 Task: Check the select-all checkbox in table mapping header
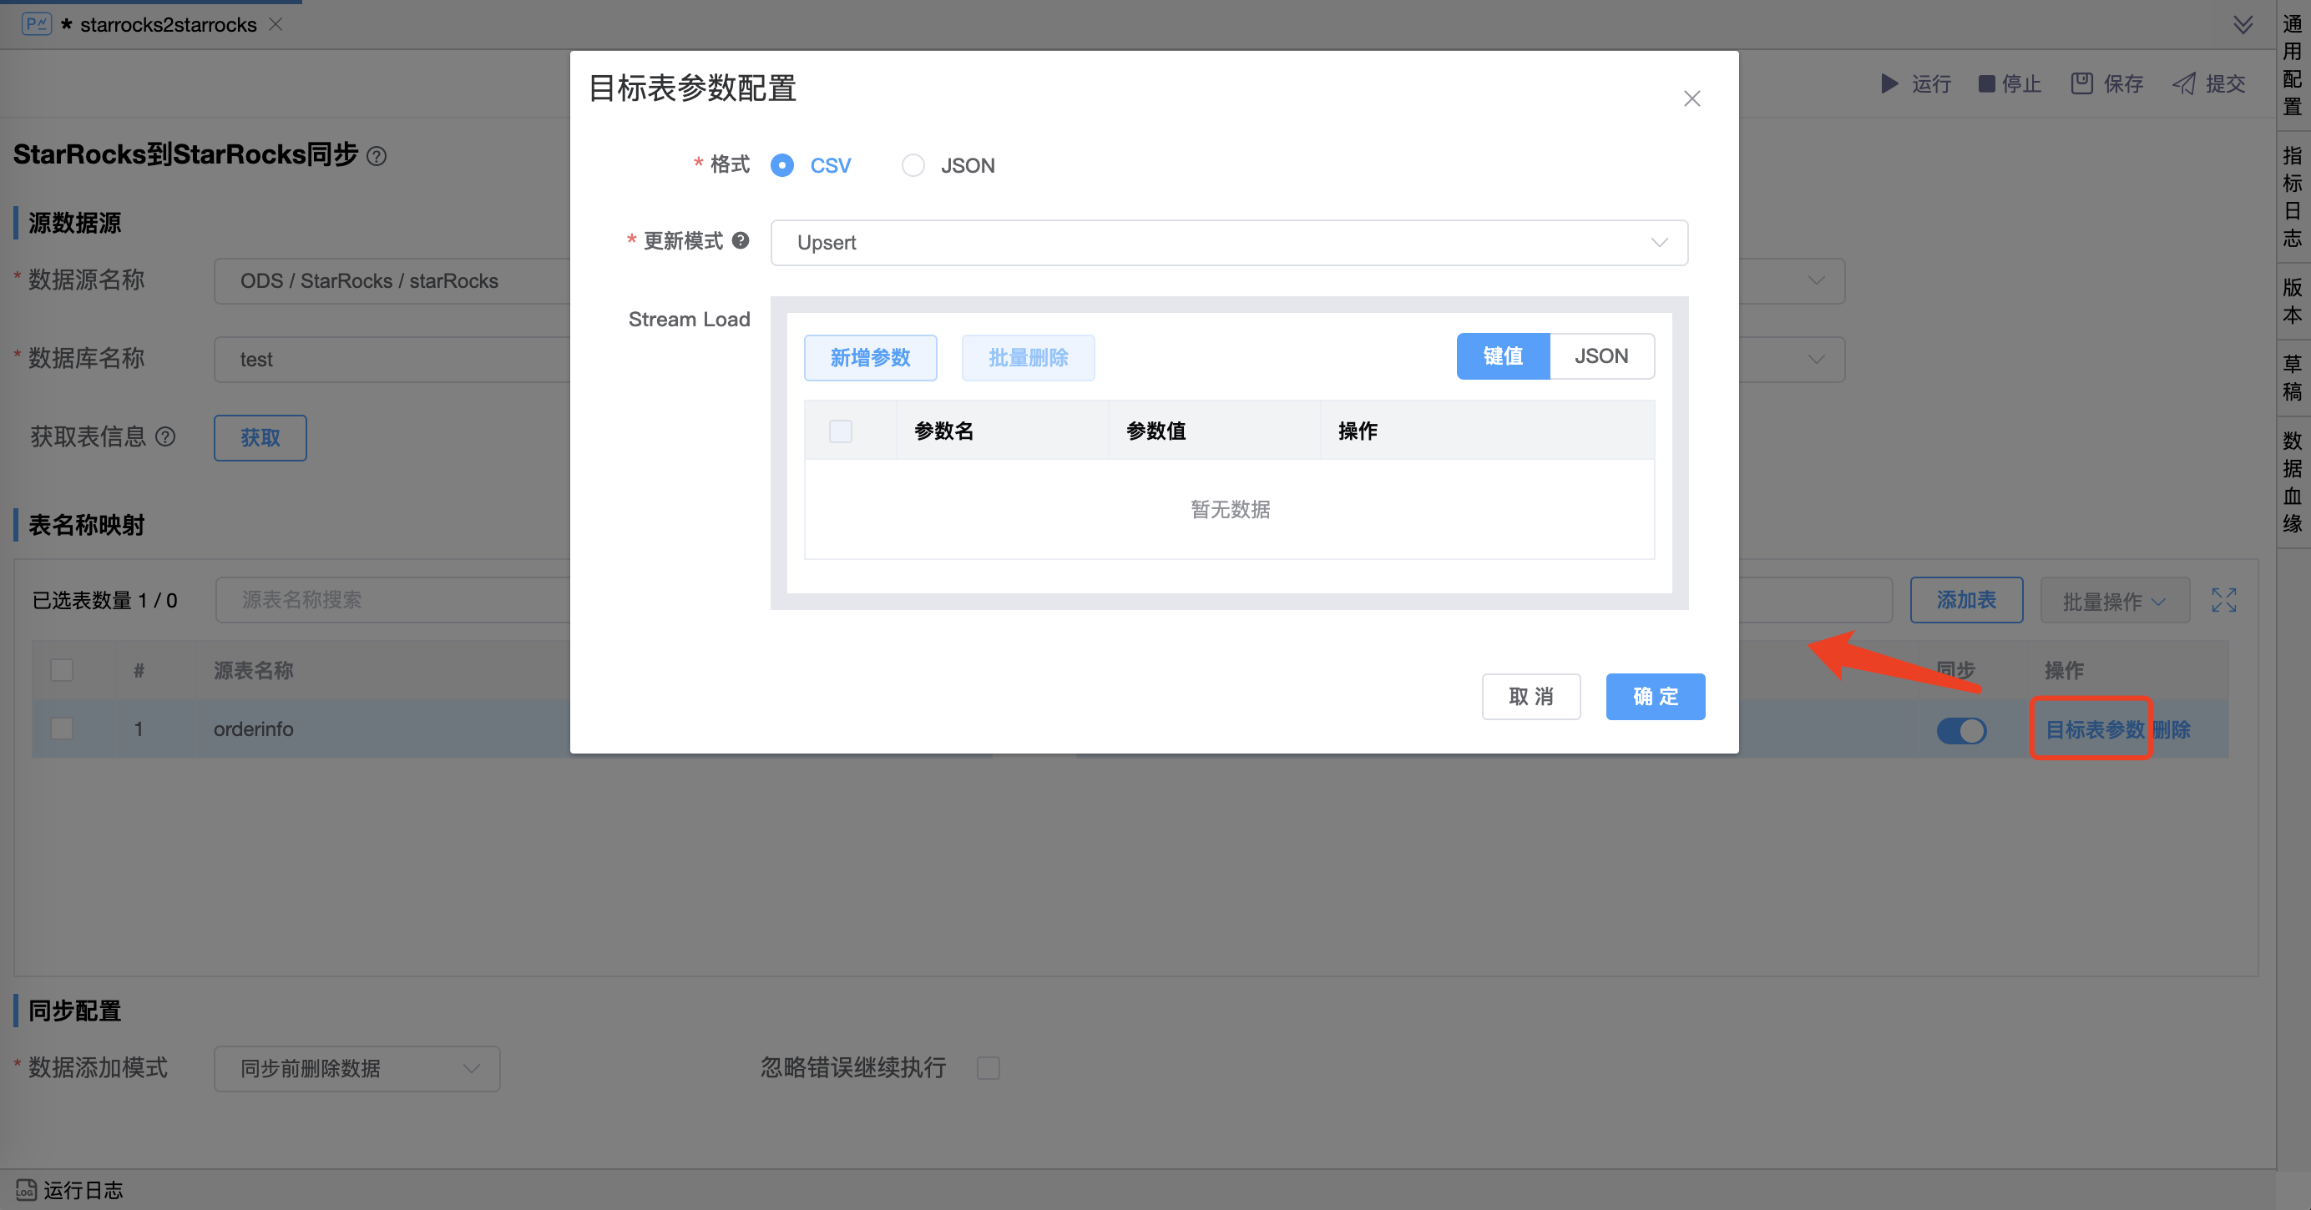[62, 670]
